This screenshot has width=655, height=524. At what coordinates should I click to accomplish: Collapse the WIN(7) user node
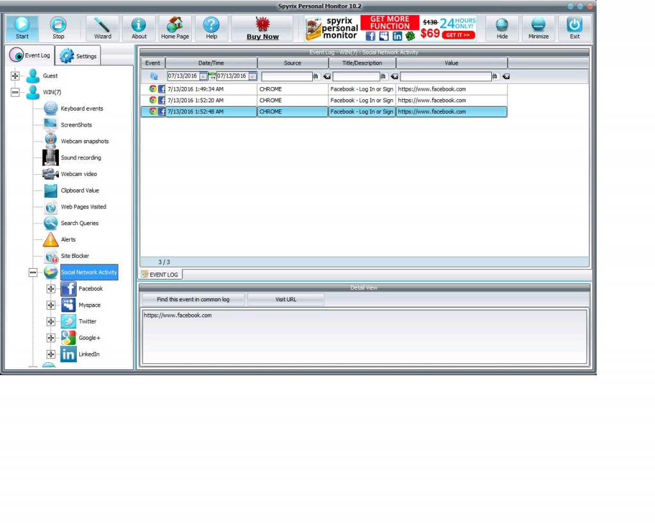(15, 92)
